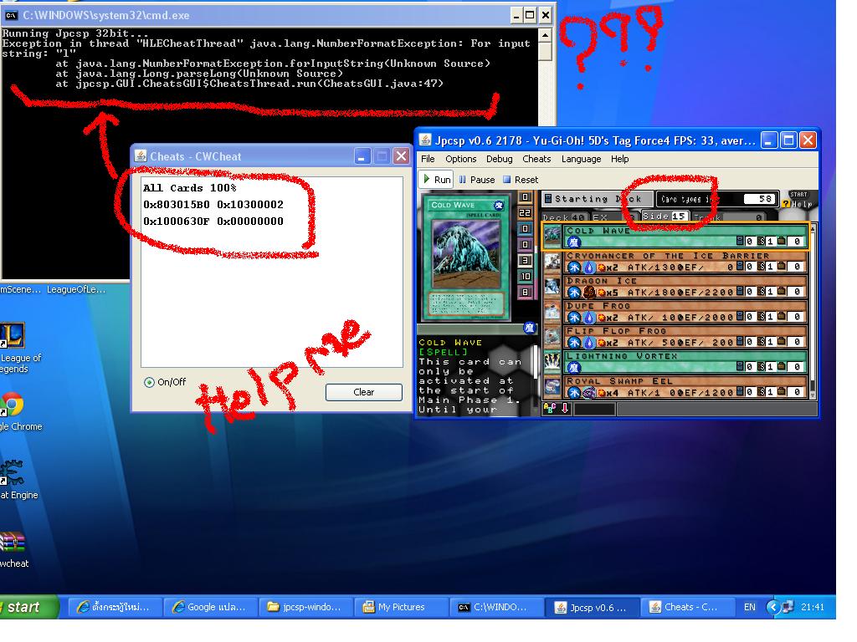Select the Dragon Ice card row
This screenshot has height=642, width=857.
pos(675,287)
